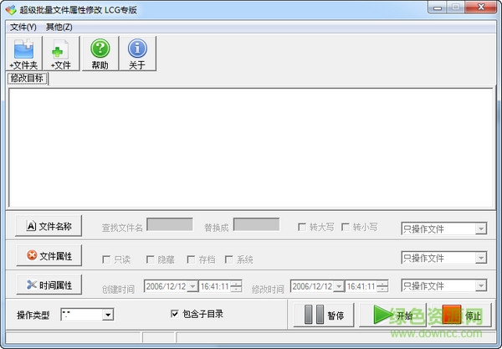Select the 修改目标 tab
This screenshot has height=349, width=502.
click(x=28, y=79)
